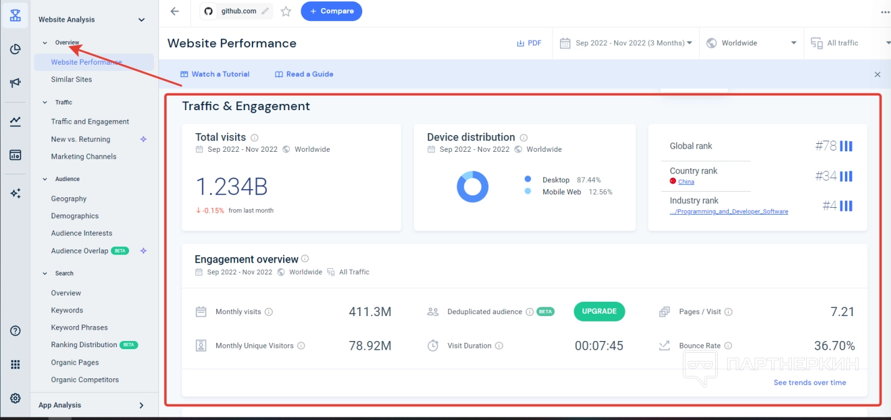Click the info icon next to Total visits

(x=254, y=138)
